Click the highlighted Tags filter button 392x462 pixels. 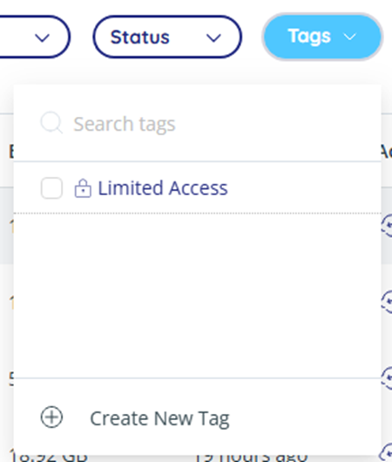coord(322,37)
